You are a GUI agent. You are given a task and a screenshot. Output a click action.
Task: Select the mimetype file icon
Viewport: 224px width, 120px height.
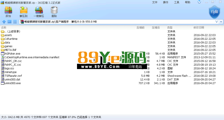3,72
